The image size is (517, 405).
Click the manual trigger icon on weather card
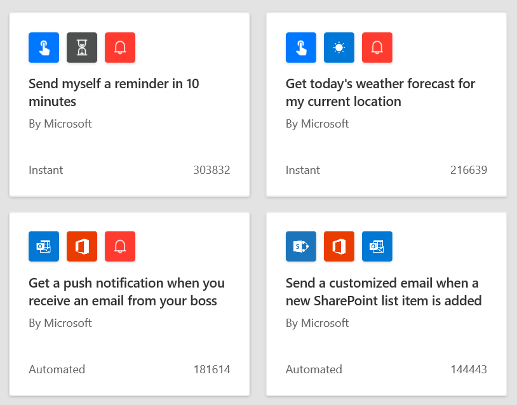301,48
